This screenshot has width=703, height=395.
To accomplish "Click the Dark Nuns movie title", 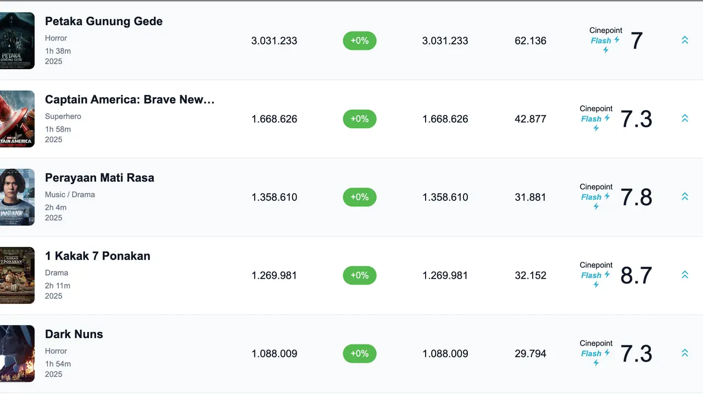I will coord(74,334).
